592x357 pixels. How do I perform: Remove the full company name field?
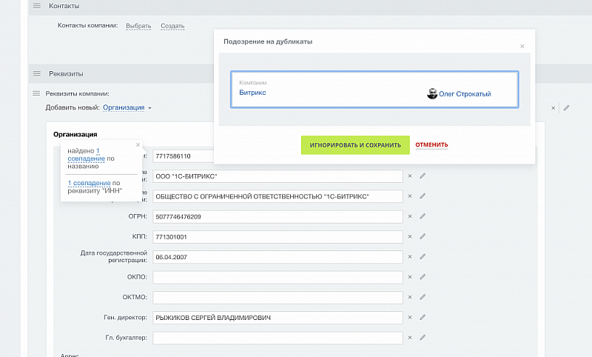410,196
